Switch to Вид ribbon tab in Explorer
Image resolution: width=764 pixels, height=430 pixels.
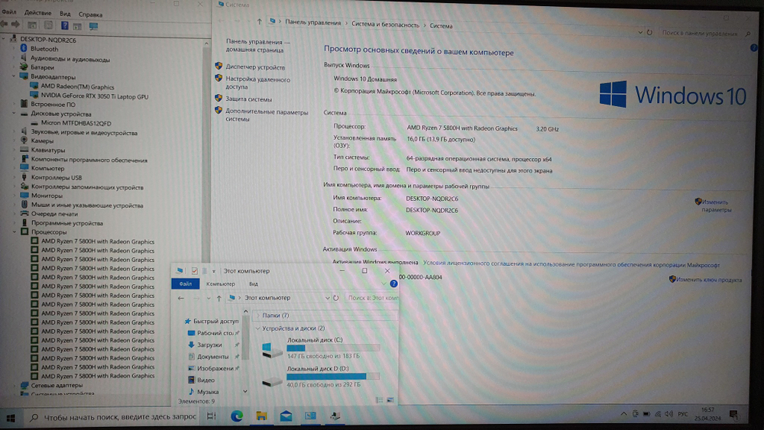[x=254, y=284]
